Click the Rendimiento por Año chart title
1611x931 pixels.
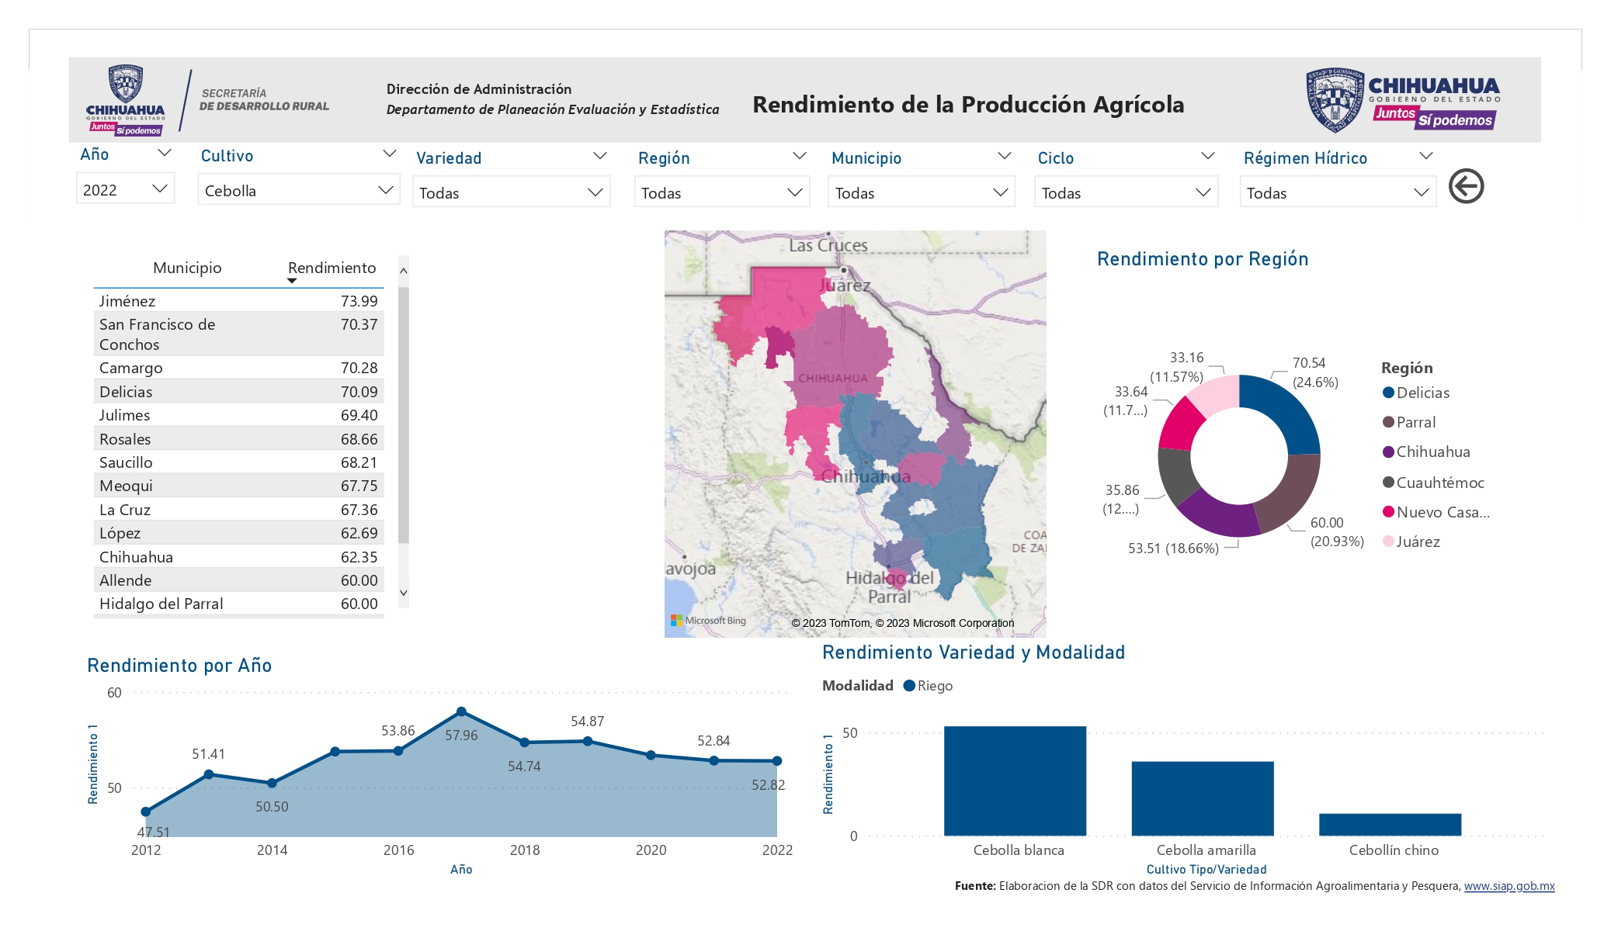[179, 666]
